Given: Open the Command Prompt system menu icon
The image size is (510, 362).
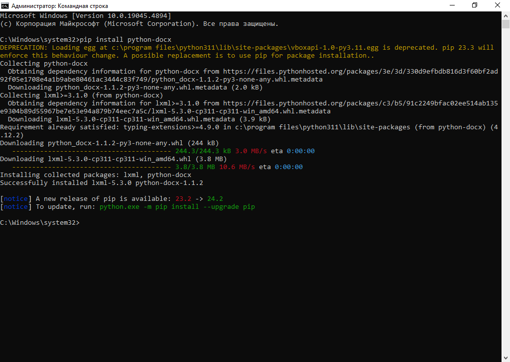Looking at the screenshot, I should (x=5, y=5).
